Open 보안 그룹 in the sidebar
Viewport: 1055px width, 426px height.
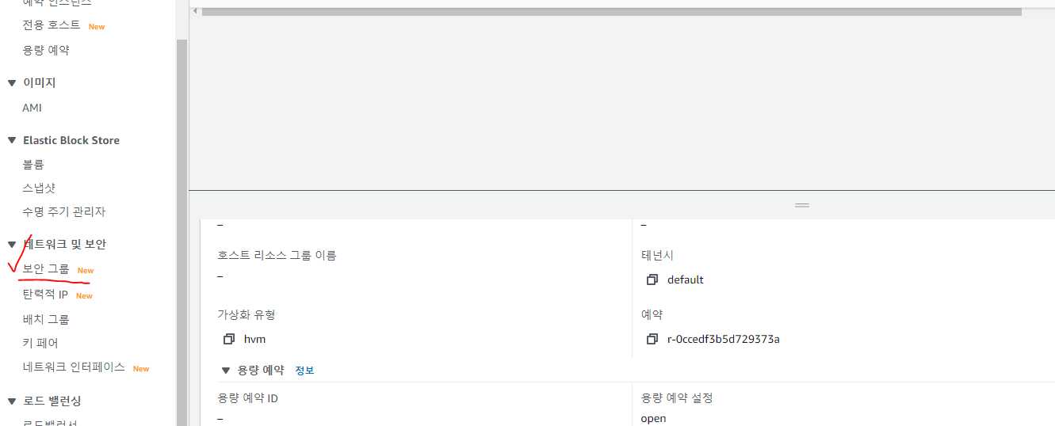tap(46, 270)
